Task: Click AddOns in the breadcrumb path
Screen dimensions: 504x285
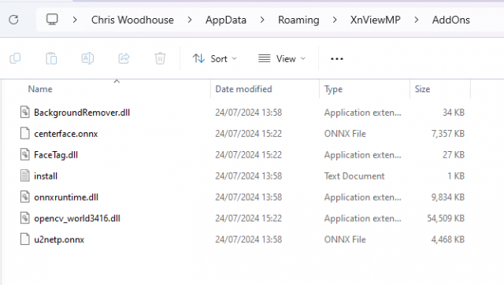Action: [x=450, y=20]
